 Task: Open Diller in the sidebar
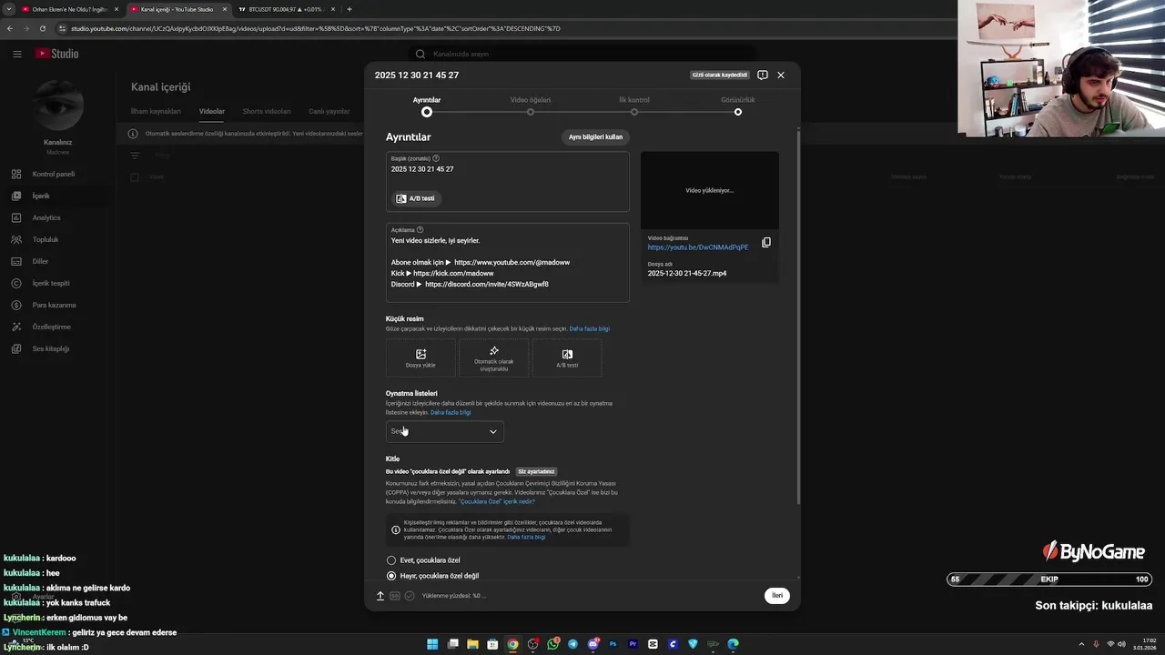[55, 261]
